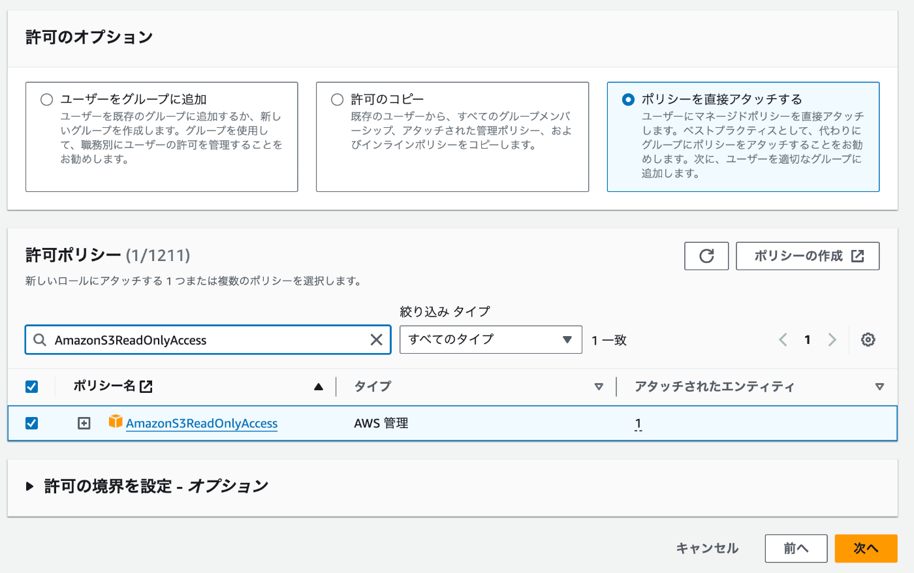
Task: Click the external link icon beside ポリシー名
Action: (x=146, y=386)
